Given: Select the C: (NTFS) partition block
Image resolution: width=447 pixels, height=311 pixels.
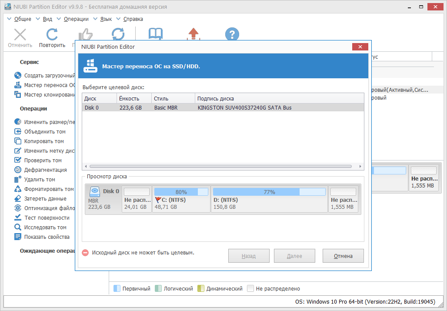Looking at the screenshot, I should [181, 199].
